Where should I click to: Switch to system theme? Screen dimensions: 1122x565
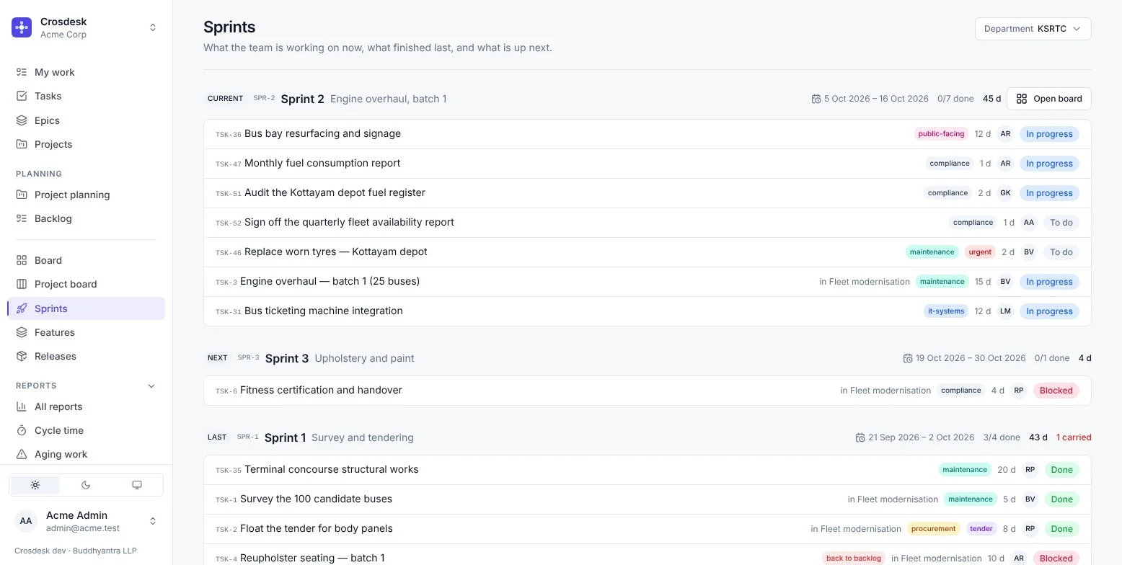(137, 485)
